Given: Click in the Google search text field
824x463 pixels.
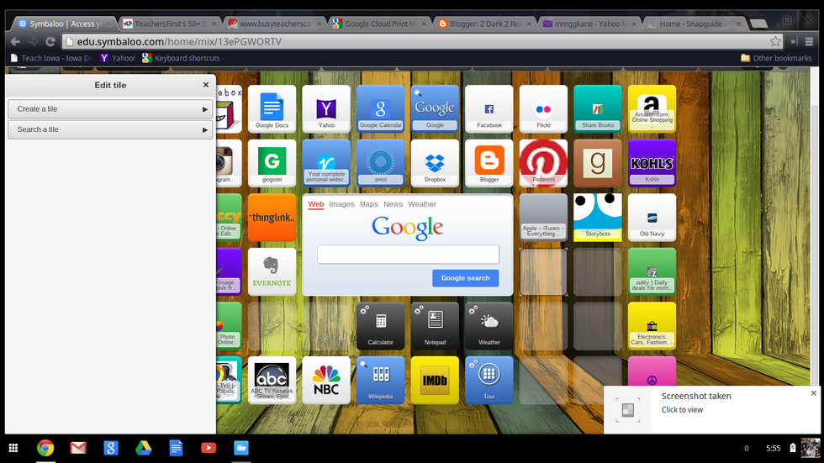Looking at the screenshot, I should click(408, 255).
